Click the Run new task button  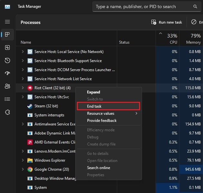(167, 22)
